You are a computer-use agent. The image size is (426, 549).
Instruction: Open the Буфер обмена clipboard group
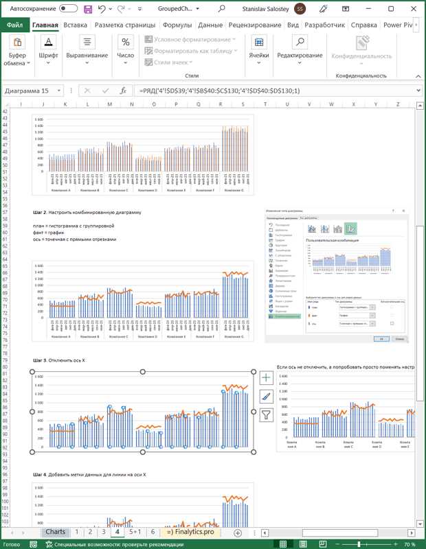click(16, 51)
